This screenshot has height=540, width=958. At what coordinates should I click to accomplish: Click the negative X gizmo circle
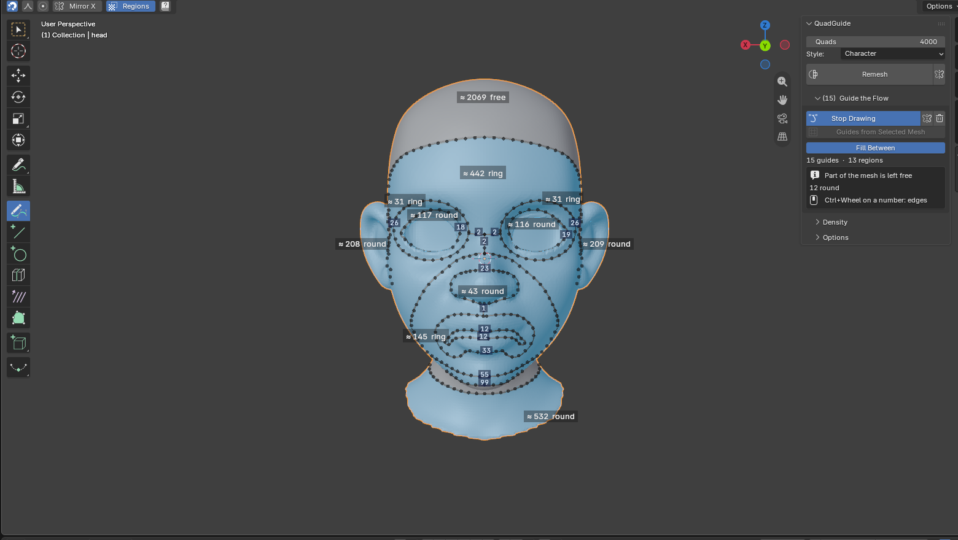785,45
